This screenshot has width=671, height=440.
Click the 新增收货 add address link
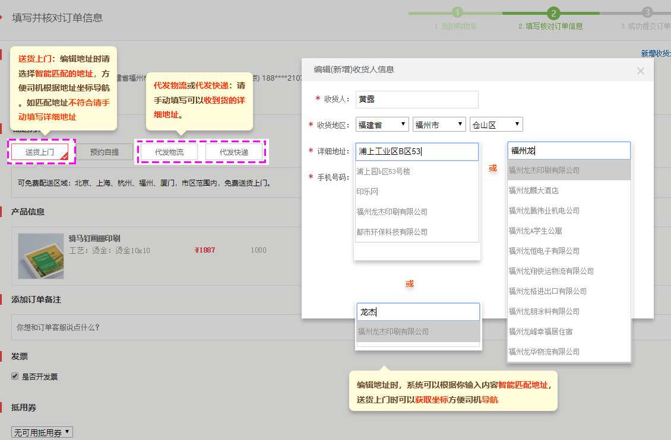pyautogui.click(x=656, y=53)
